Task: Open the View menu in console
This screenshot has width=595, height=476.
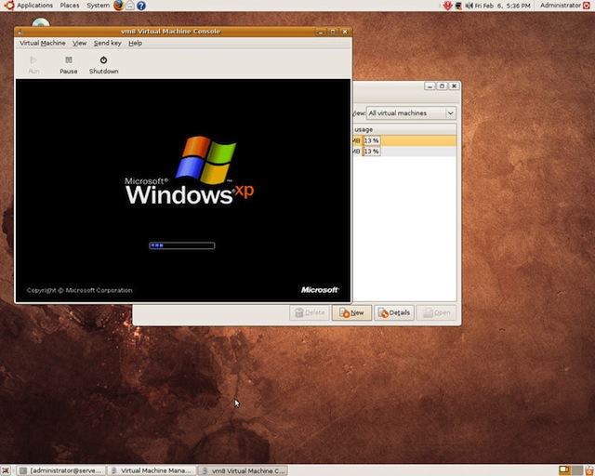Action: click(x=79, y=43)
